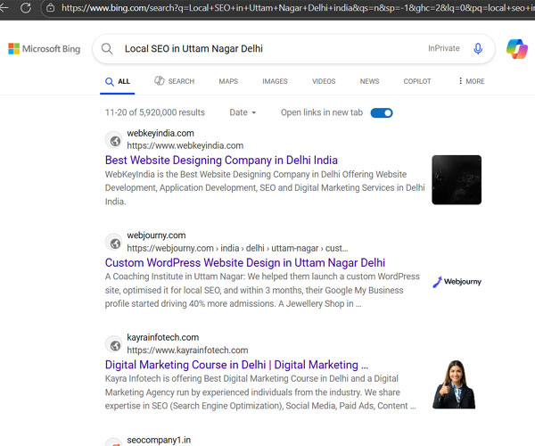Viewport: 535px width, 446px height.
Task: Open Digital Marketing Course in Delhi link
Action: pos(236,365)
